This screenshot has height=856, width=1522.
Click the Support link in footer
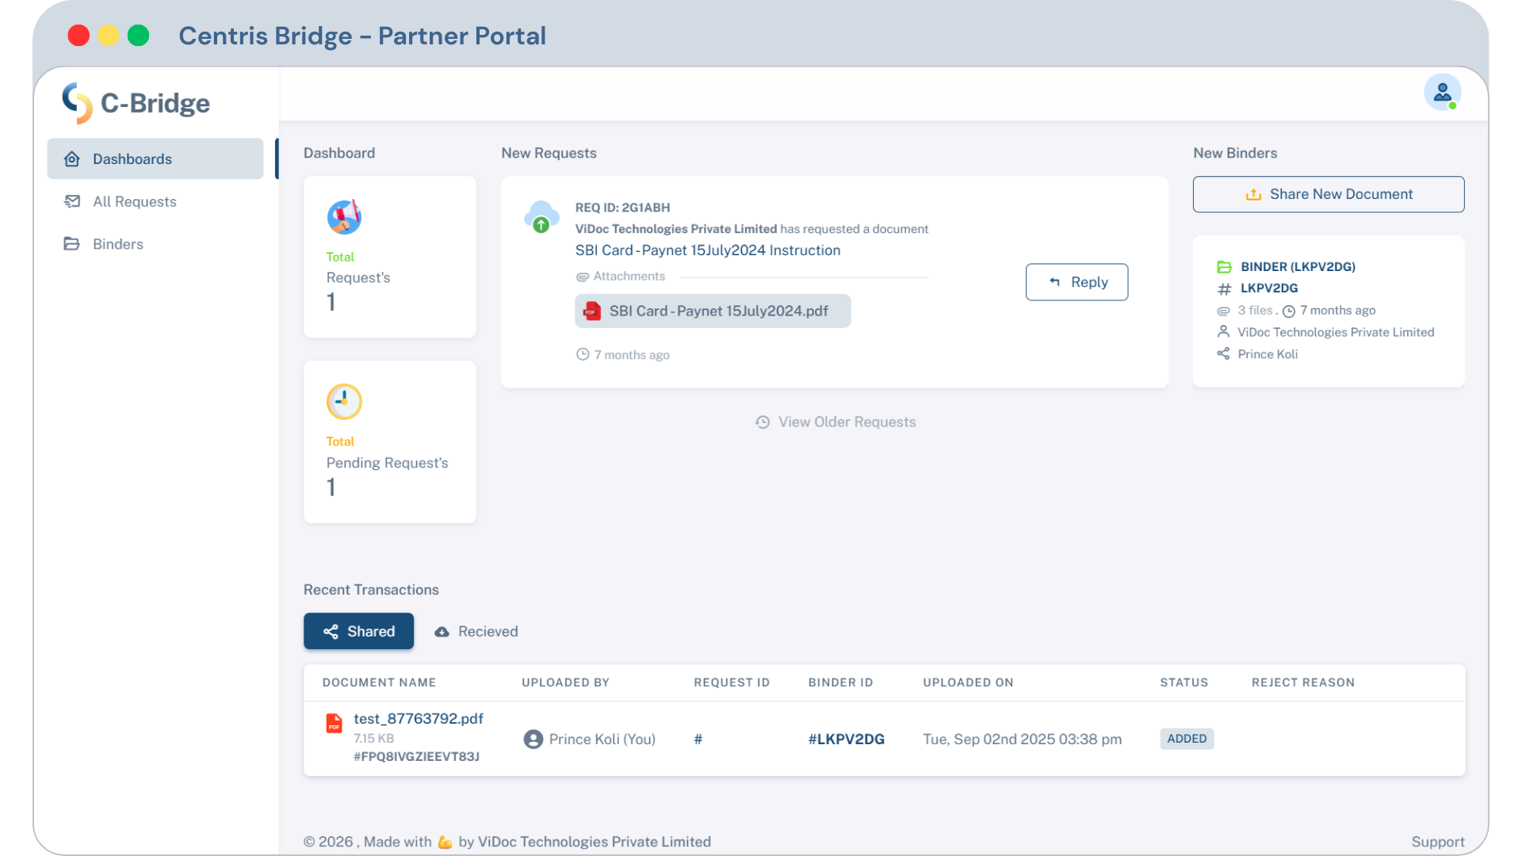(1437, 842)
